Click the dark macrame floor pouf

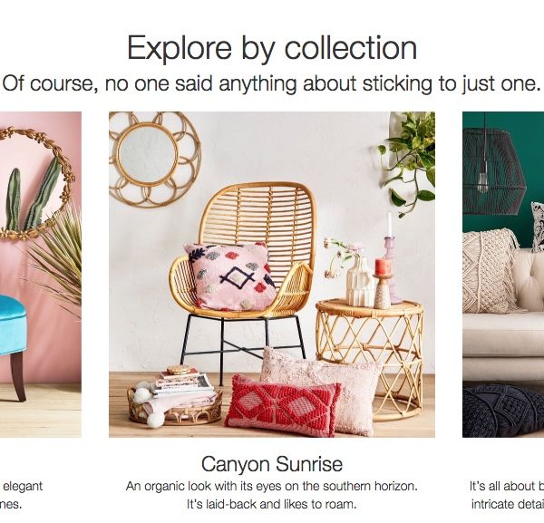503,411
